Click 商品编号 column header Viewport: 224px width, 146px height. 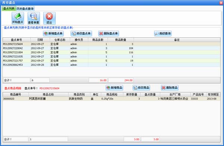click(16, 94)
